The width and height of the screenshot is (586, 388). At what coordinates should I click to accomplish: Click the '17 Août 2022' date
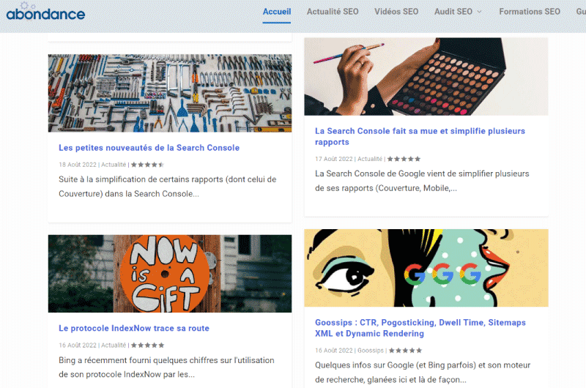pos(334,159)
